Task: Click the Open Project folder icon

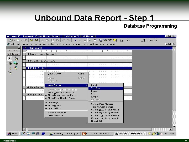Action: coord(31,40)
